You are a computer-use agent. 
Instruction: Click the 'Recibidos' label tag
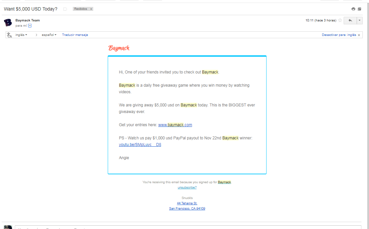click(80, 9)
